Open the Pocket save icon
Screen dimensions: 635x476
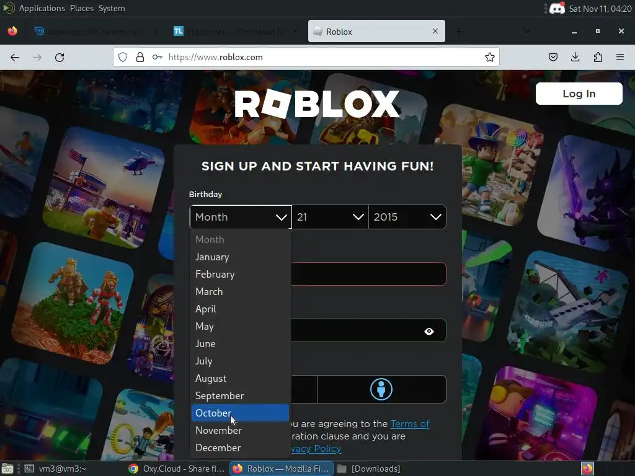tap(553, 58)
